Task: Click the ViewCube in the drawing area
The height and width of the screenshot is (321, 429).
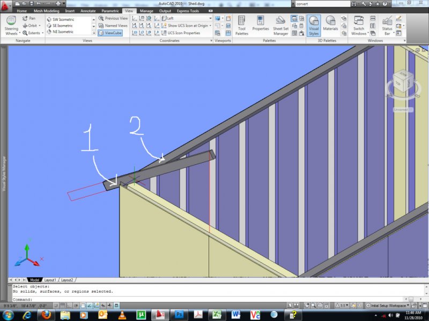Action: pyautogui.click(x=403, y=82)
